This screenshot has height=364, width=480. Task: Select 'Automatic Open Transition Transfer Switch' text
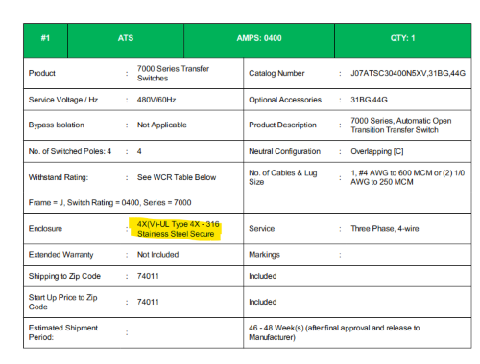(x=401, y=125)
